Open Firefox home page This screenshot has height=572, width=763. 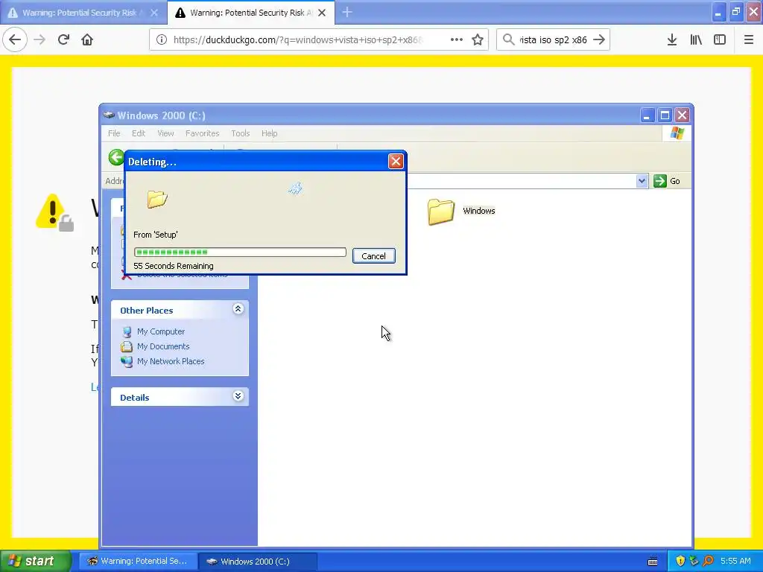coord(87,40)
